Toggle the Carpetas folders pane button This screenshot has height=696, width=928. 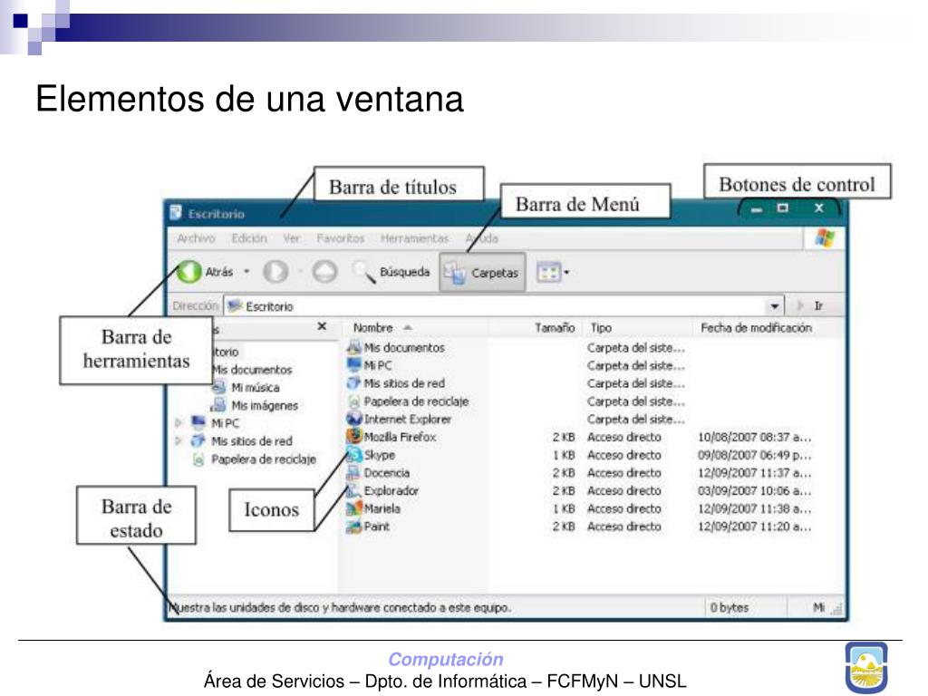pyautogui.click(x=482, y=272)
